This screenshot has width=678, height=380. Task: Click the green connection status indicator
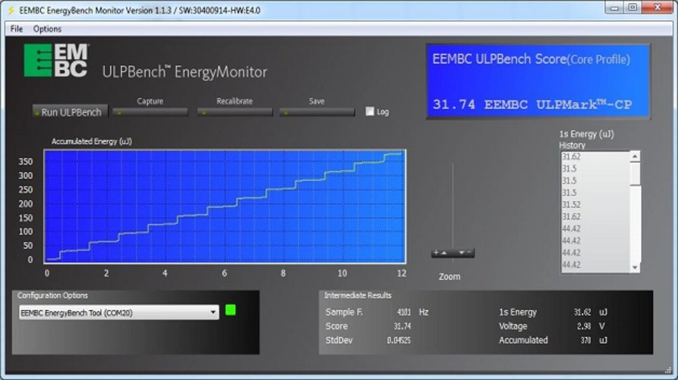[230, 310]
